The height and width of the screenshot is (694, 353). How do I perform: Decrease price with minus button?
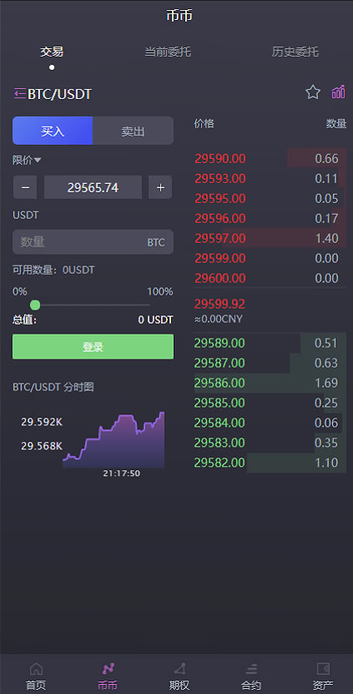coord(26,187)
